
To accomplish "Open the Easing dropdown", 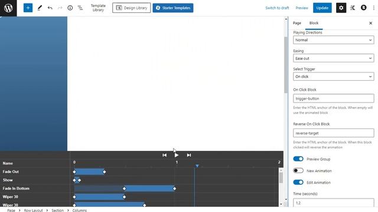I will coord(333,58).
